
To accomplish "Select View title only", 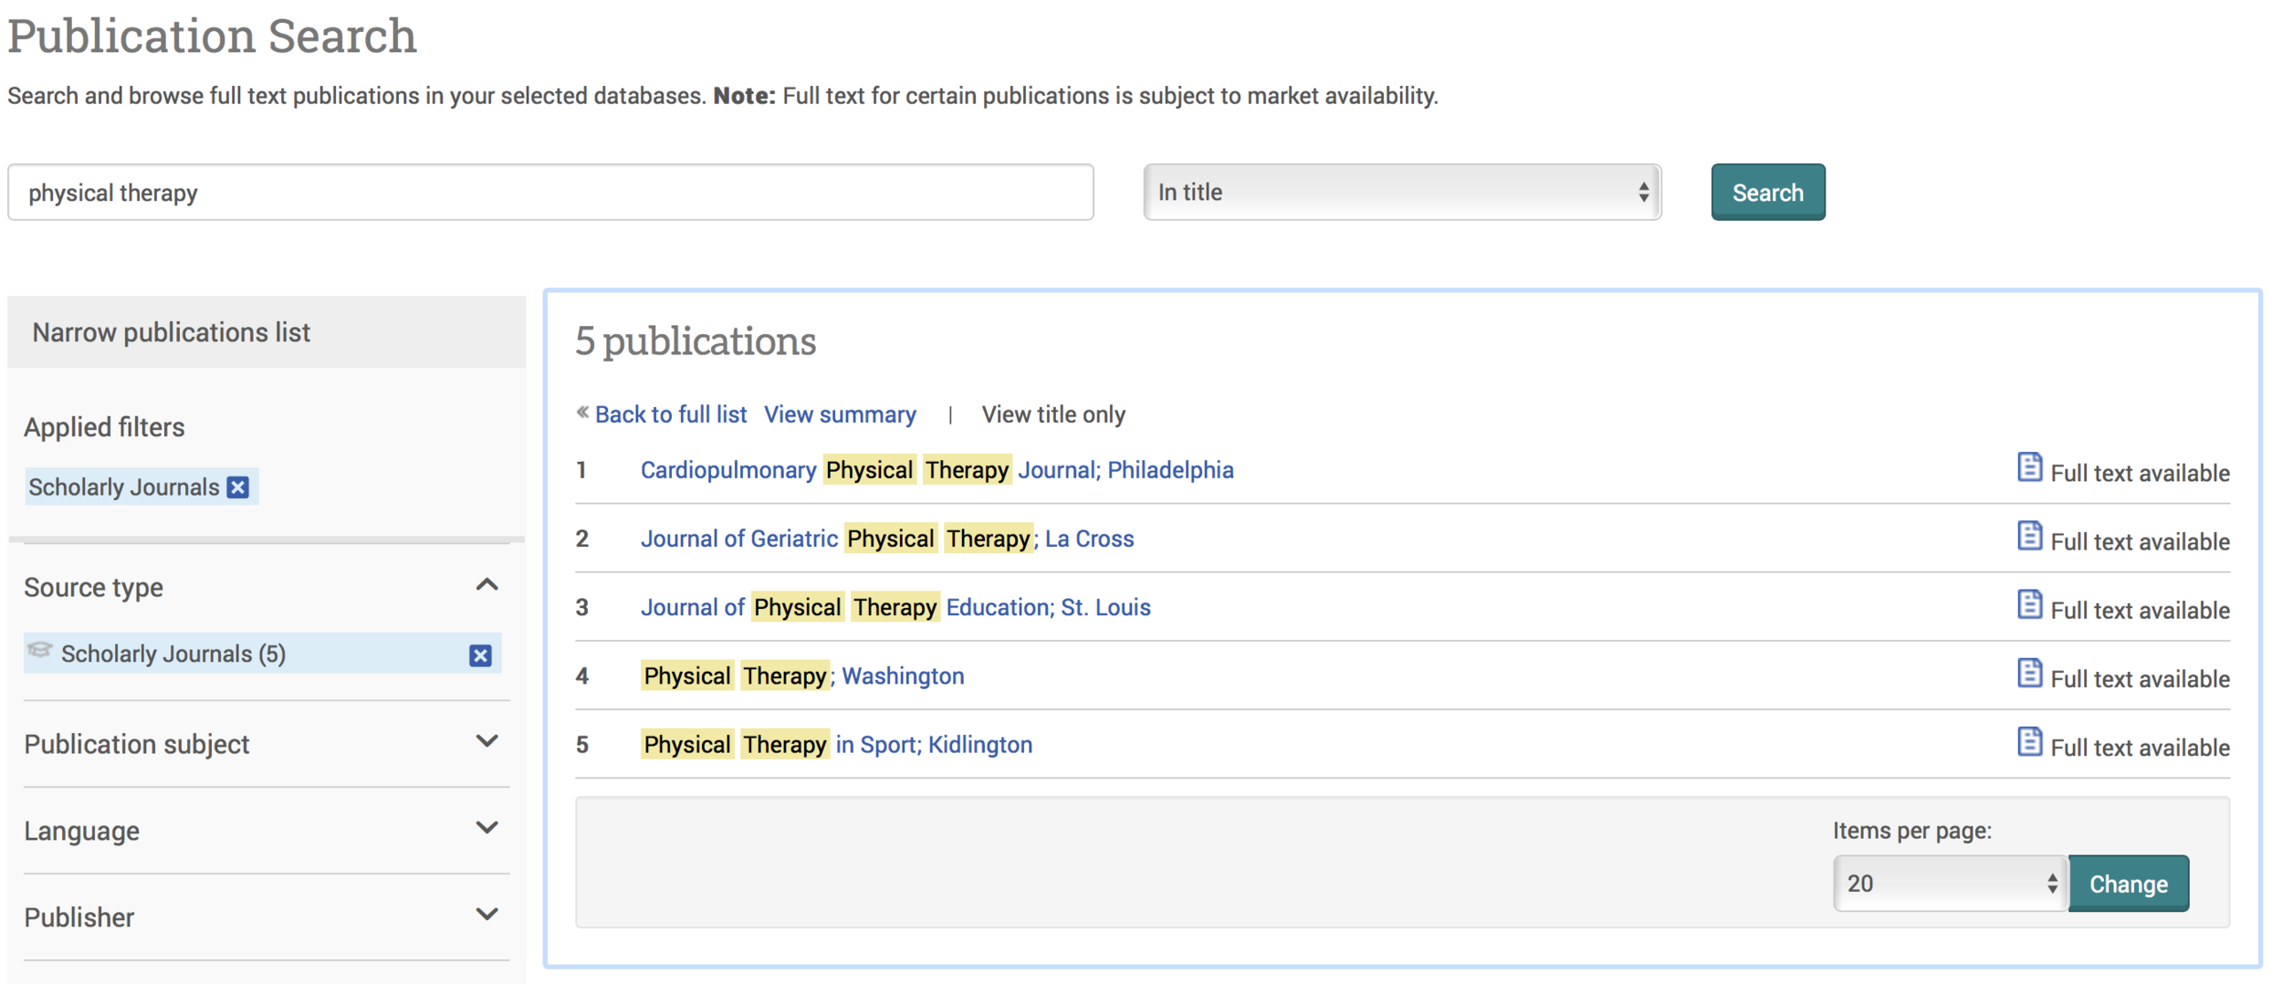I will click(x=1053, y=414).
